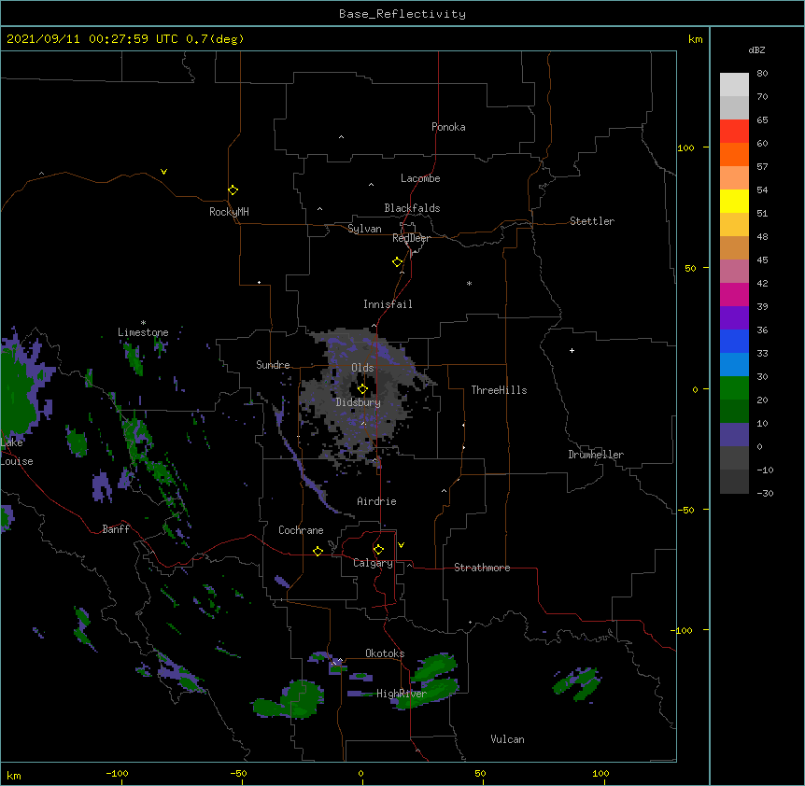
Task: Click the Drumheller label
Action: (x=596, y=455)
